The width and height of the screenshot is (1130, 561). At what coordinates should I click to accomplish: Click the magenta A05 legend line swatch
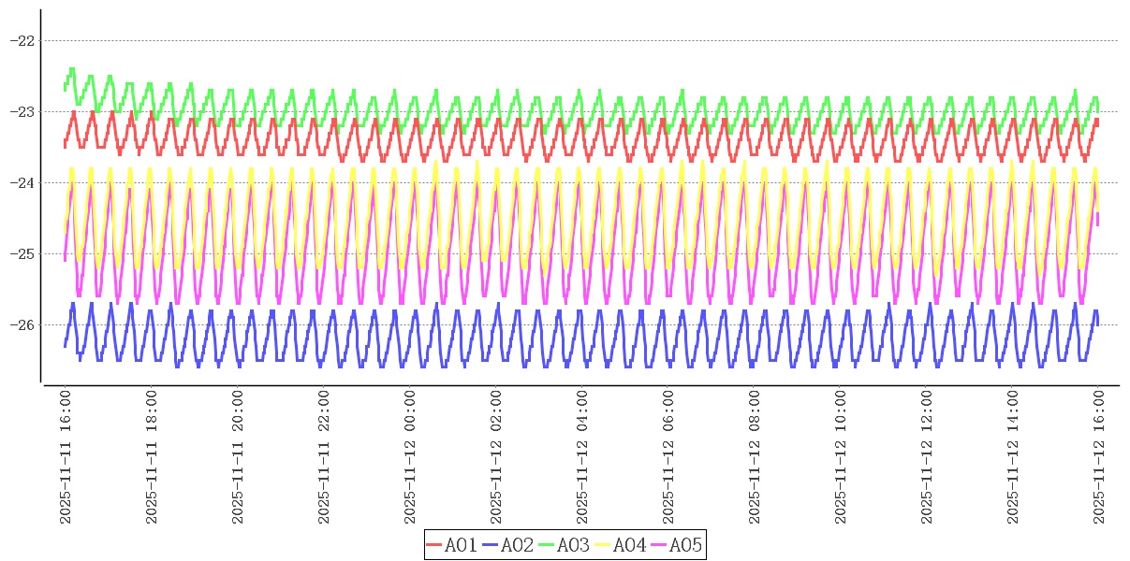click(659, 545)
